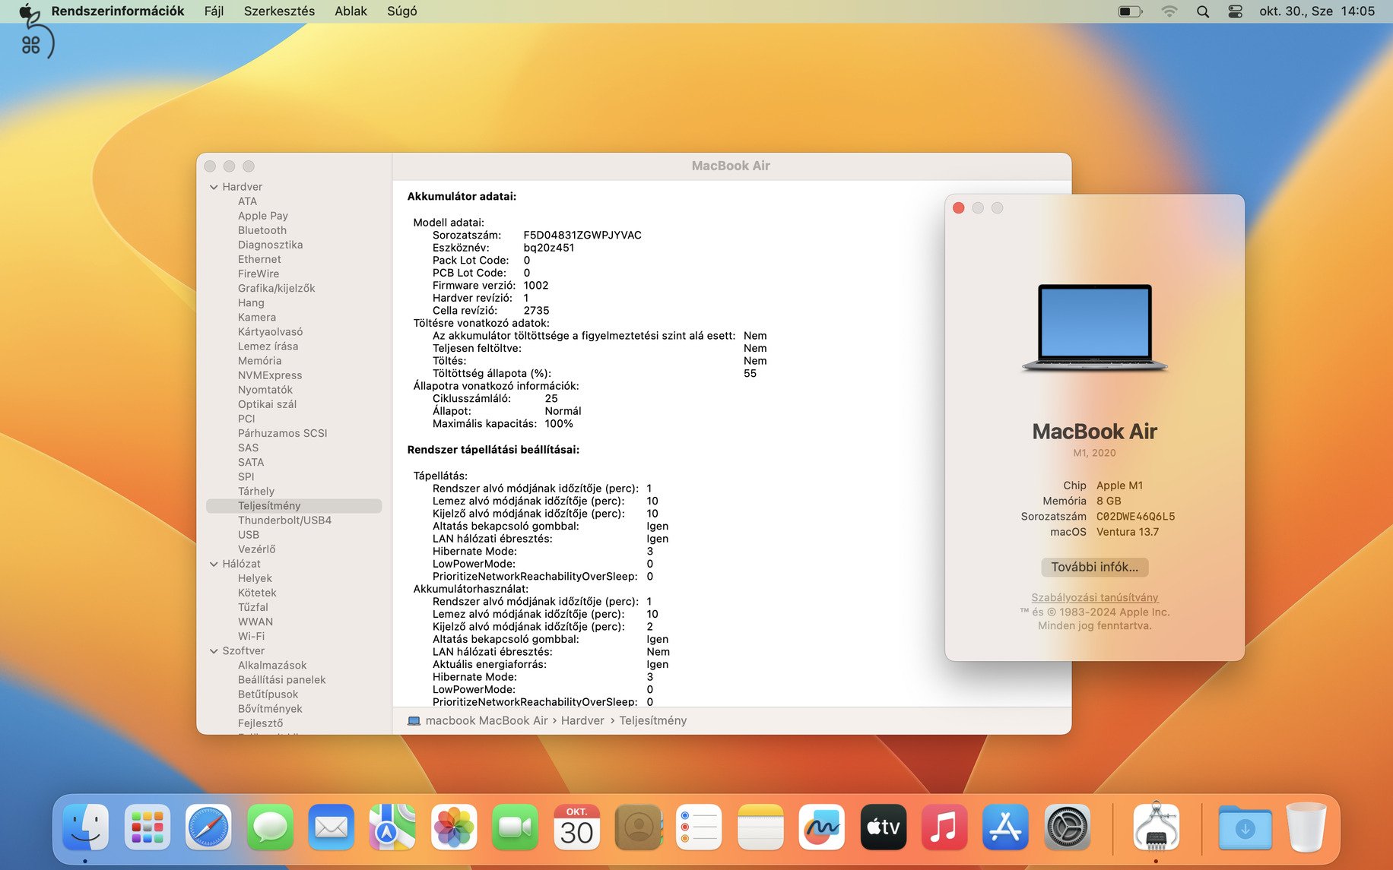Open the Trash in the Dock
This screenshot has height=870, width=1393.
pos(1306,827)
